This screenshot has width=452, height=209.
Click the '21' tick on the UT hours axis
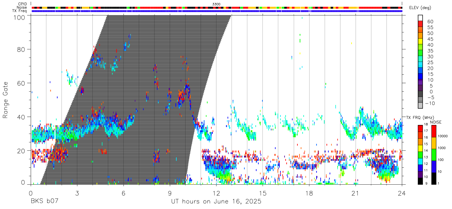355,193
